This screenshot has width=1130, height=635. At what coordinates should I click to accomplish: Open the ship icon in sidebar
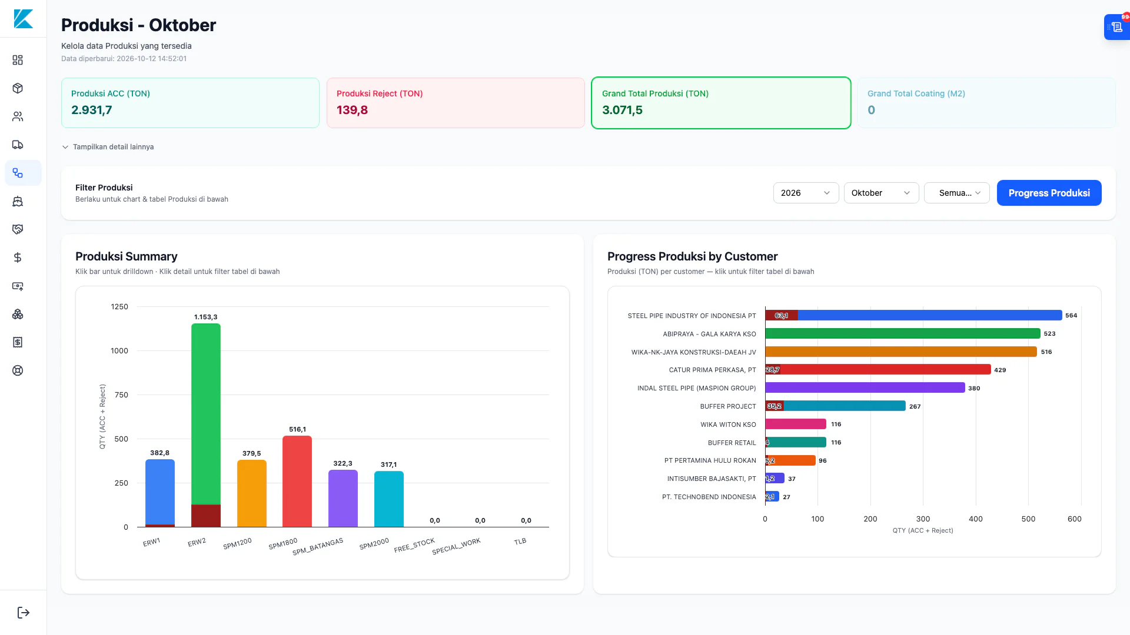pyautogui.click(x=18, y=201)
